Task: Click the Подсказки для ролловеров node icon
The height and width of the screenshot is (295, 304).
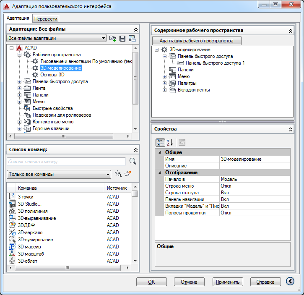Action: click(27, 115)
